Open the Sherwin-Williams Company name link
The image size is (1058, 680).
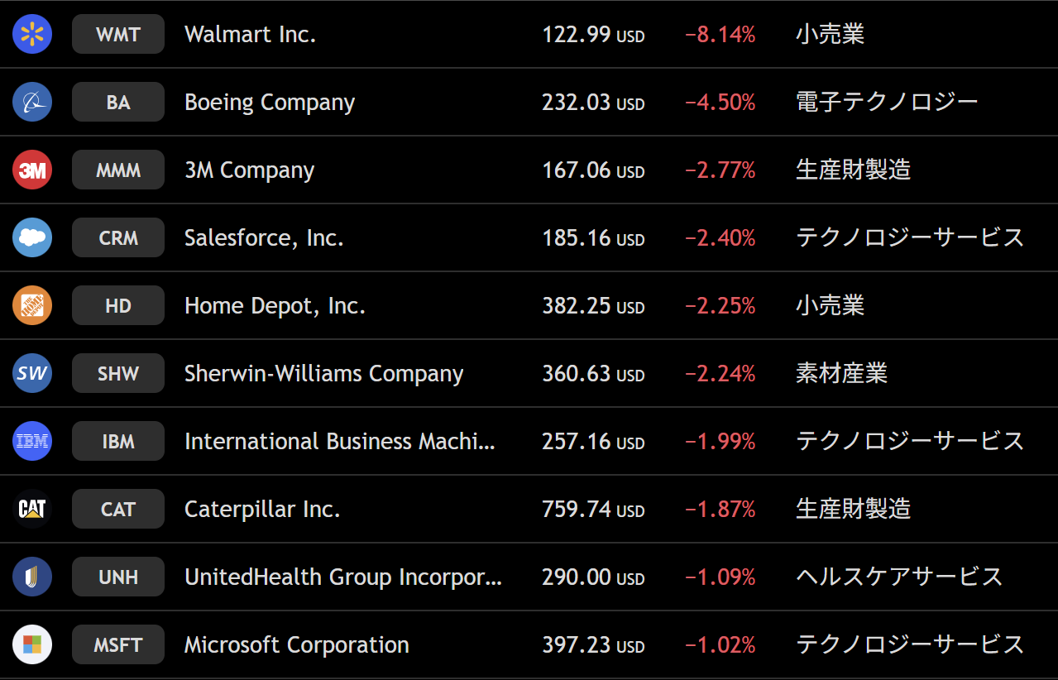tap(323, 374)
